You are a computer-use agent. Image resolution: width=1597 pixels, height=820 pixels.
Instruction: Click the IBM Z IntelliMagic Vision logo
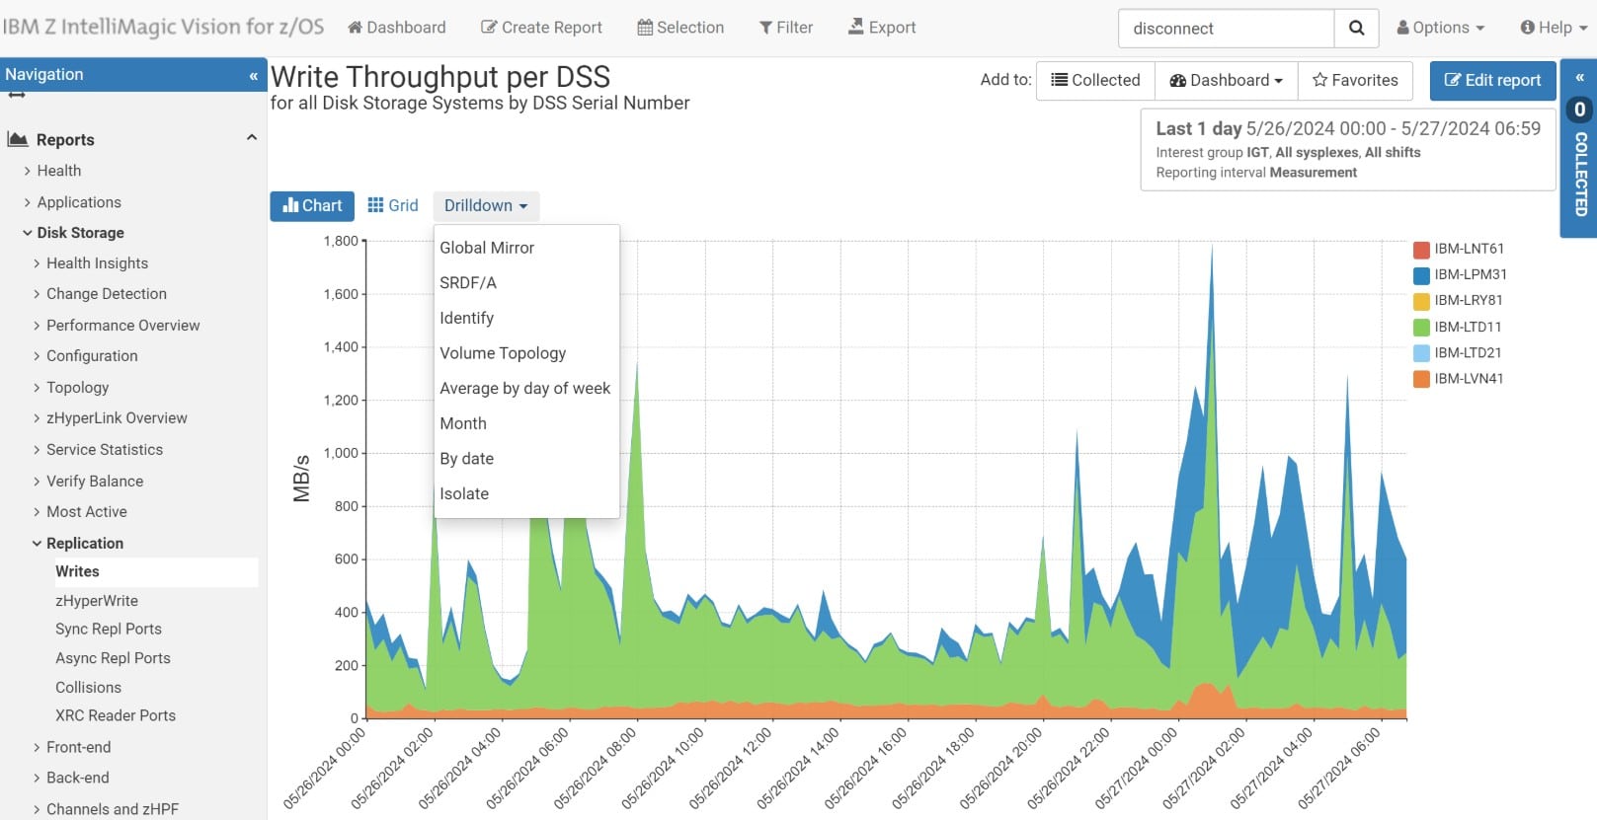163,27
